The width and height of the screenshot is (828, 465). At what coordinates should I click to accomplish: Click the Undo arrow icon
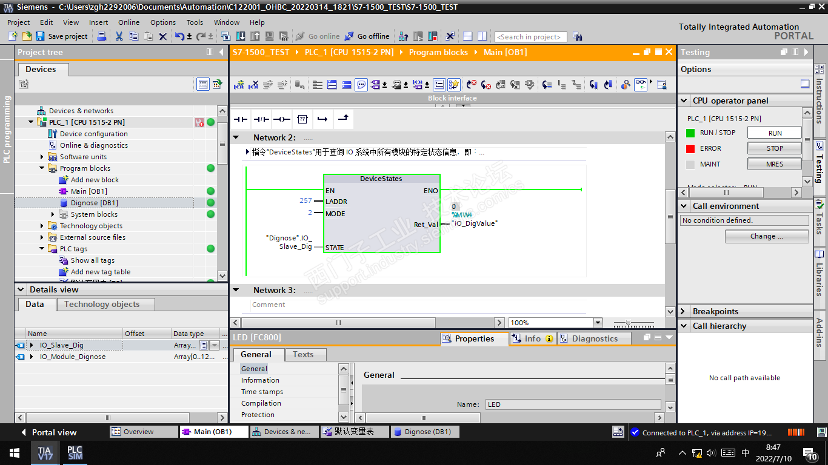[179, 36]
